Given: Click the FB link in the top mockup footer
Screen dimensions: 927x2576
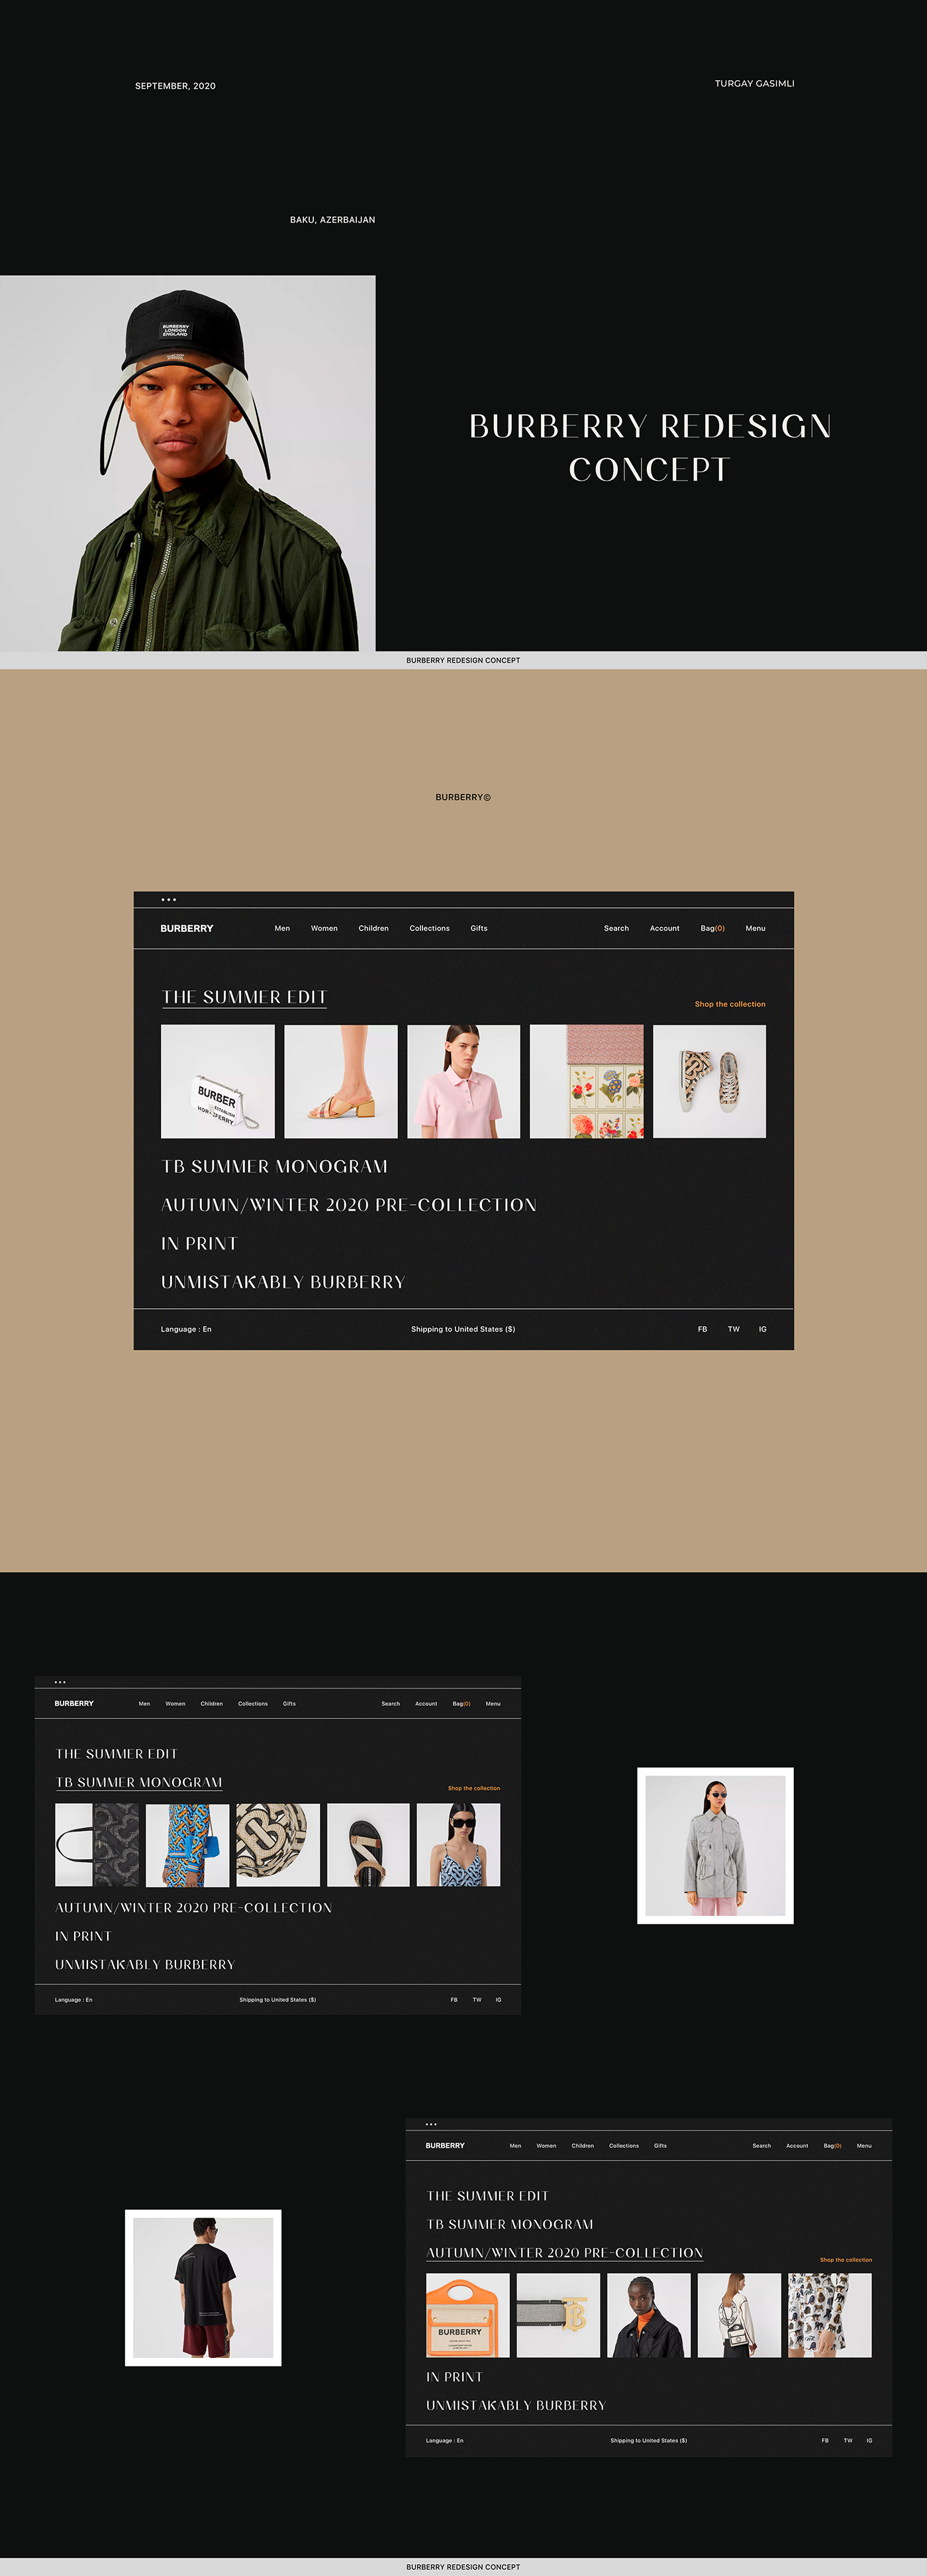Looking at the screenshot, I should (703, 1329).
